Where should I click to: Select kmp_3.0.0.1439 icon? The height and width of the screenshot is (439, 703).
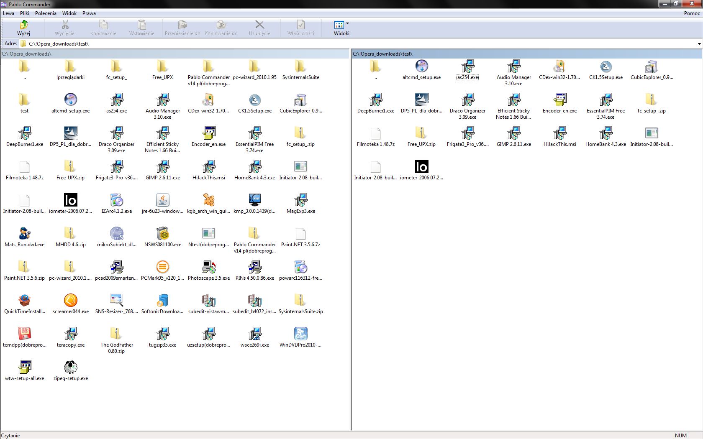(x=254, y=200)
